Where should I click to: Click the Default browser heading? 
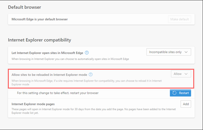pyautogui.click(x=25, y=7)
